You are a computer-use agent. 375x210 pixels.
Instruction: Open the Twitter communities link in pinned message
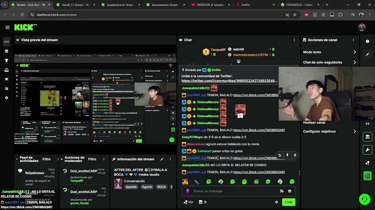(x=230, y=81)
